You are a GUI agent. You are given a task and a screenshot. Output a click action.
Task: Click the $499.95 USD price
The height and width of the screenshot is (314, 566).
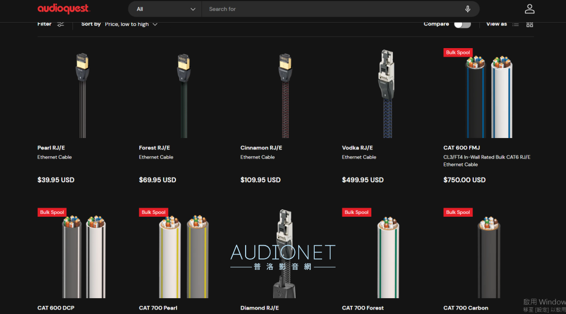click(x=363, y=180)
